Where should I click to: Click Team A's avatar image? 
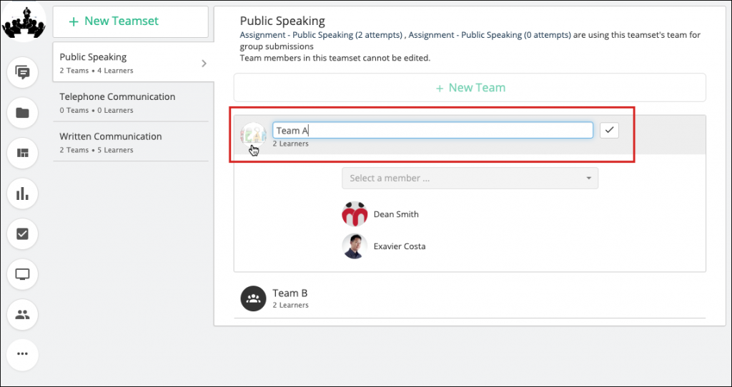point(253,135)
